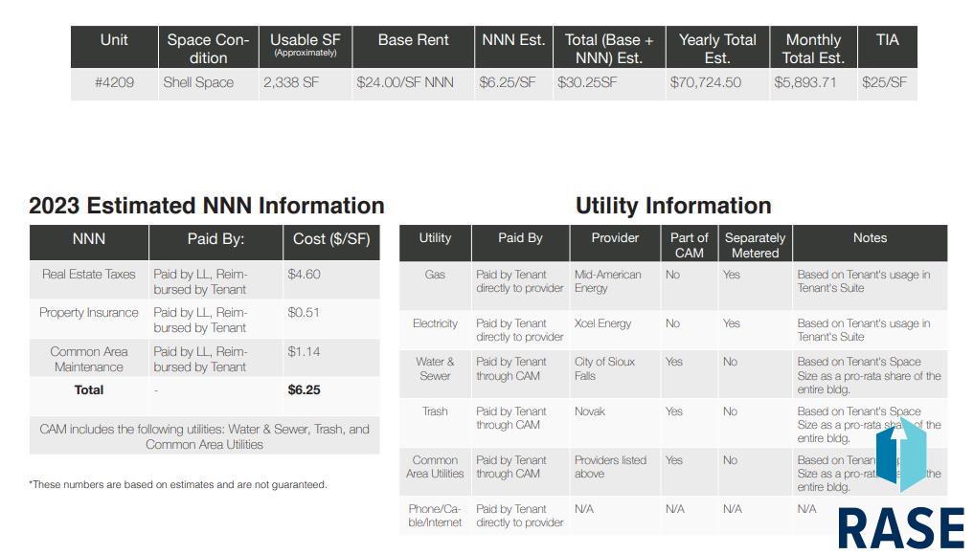Select the Shell Space condition cell
Image resolution: width=974 pixels, height=555 pixels.
198,83
